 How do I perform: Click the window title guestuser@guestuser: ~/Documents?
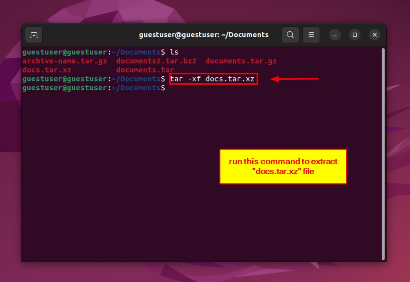tap(204, 35)
